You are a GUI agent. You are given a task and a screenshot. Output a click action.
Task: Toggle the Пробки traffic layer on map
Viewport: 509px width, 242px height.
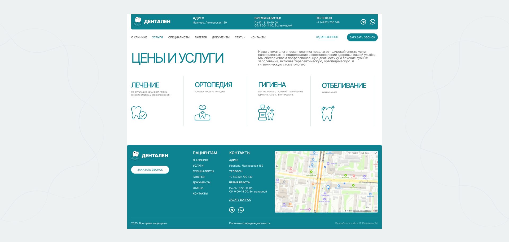(353, 153)
